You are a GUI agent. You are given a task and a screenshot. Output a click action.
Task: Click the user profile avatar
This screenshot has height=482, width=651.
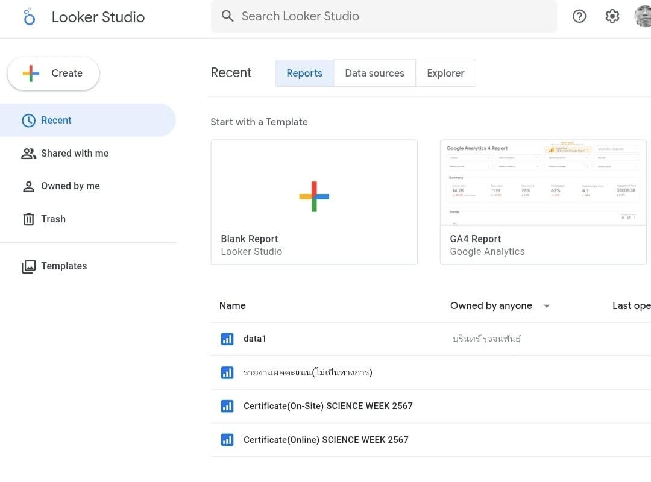pyautogui.click(x=643, y=16)
